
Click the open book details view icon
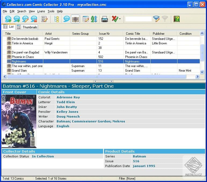coord(75,19)
